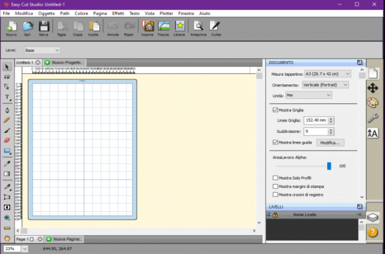This screenshot has height=254, width=385.
Task: Open the Traccia image trace tool
Action: pos(164,28)
